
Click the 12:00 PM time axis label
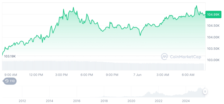[36, 75]
